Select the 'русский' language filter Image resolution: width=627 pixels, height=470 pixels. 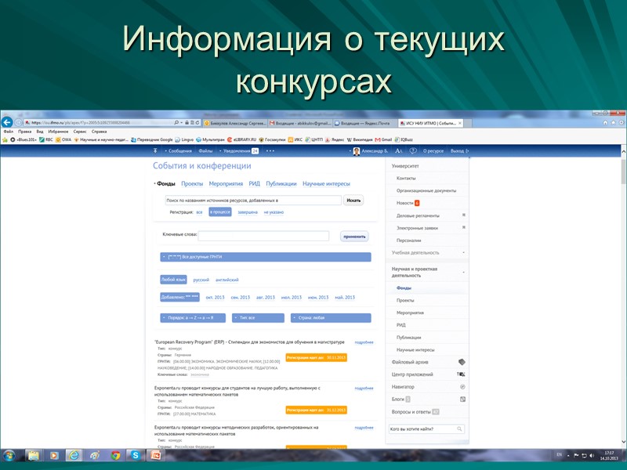[201, 280]
